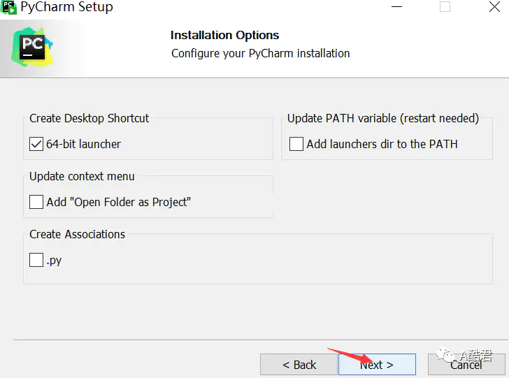Minimize the PyCharm Setup window
The height and width of the screenshot is (378, 509).
pos(396,7)
